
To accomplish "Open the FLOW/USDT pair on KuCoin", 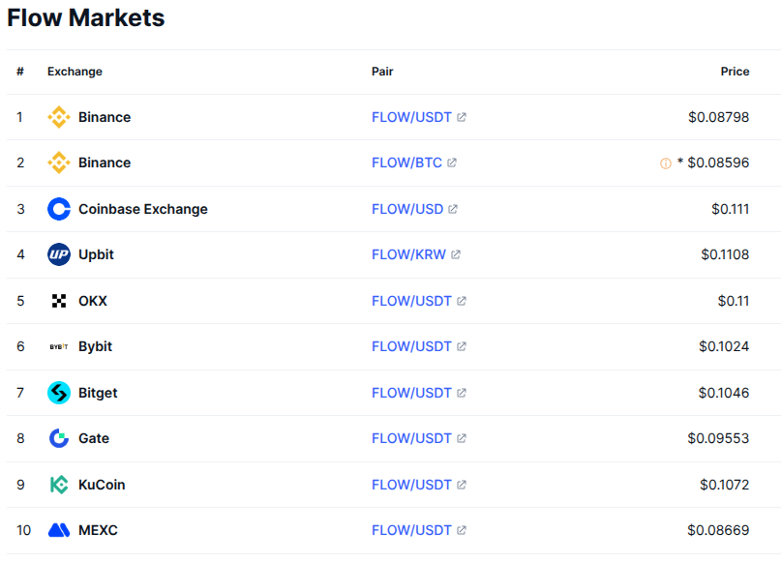I will point(411,485).
